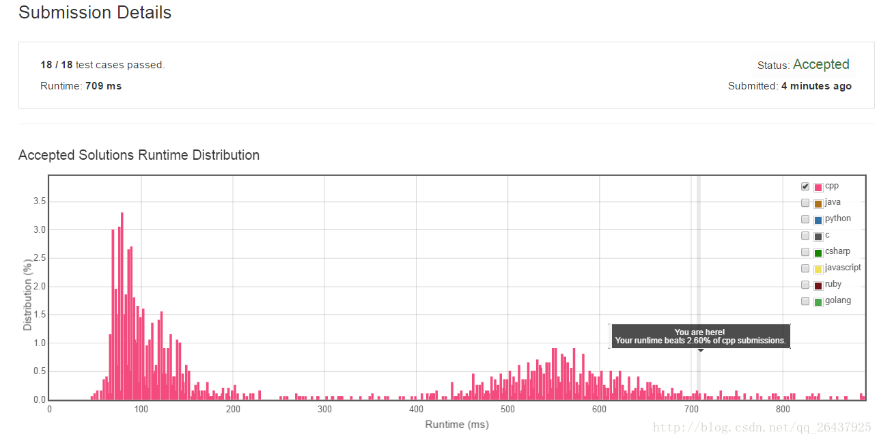Click the blue python color swatch
Image resolution: width=879 pixels, height=441 pixels.
click(818, 220)
